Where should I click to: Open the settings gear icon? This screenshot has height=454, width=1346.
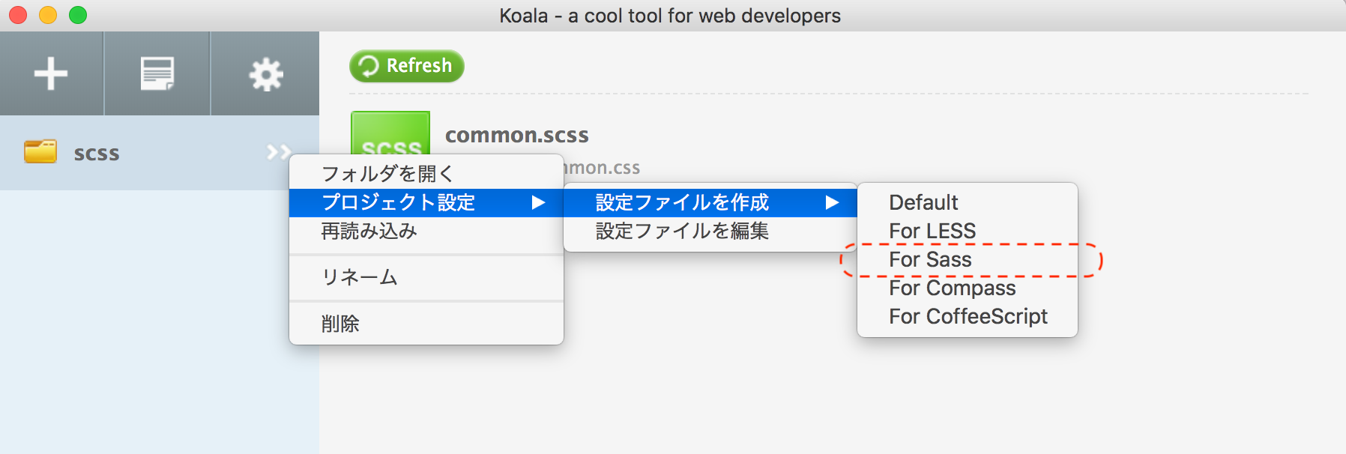pyautogui.click(x=265, y=74)
